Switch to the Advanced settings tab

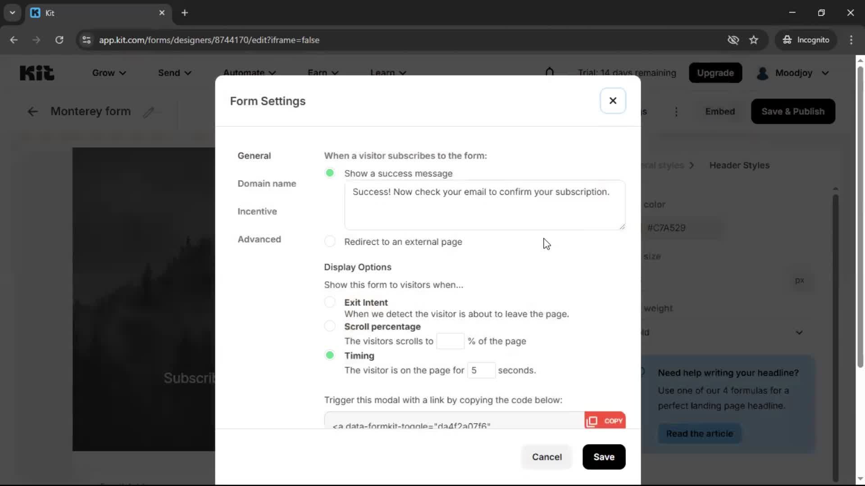pos(259,239)
